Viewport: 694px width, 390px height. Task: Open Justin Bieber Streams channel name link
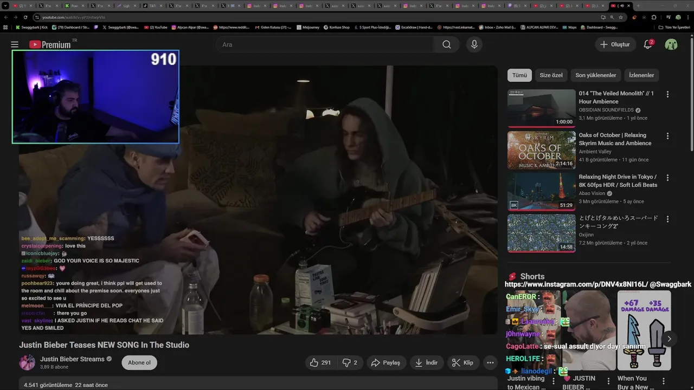pos(72,359)
